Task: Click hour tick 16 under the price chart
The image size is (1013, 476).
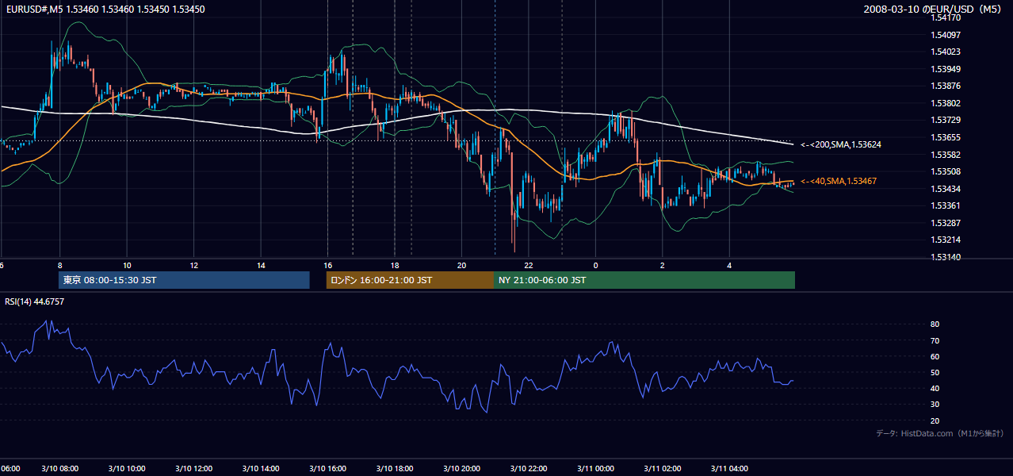Action: click(328, 265)
